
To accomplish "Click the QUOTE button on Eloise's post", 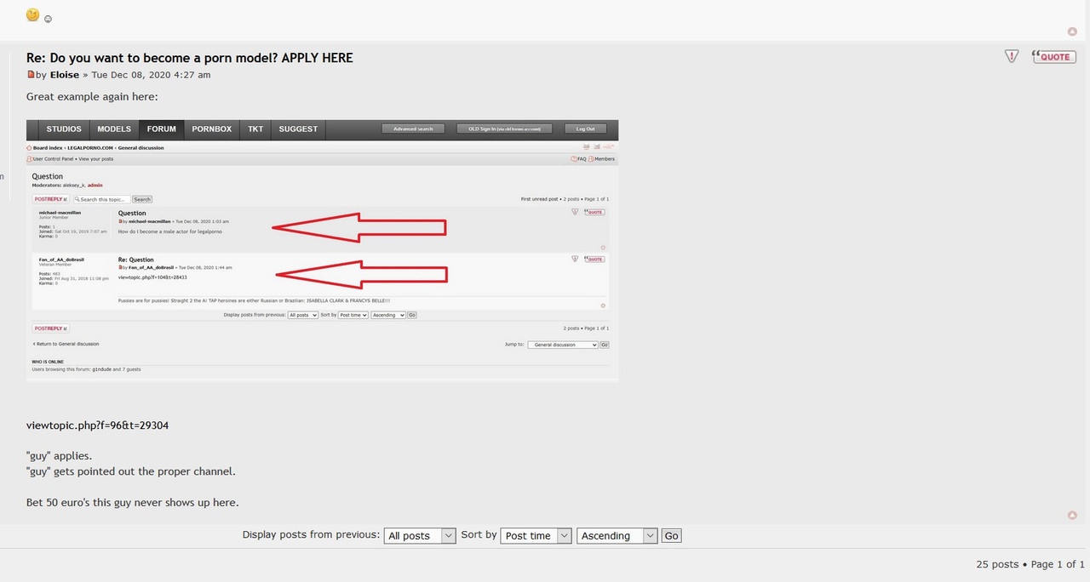I will coord(1053,57).
